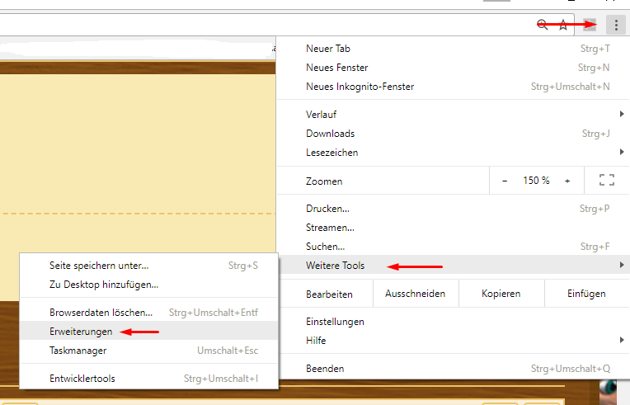The height and width of the screenshot is (405, 630).
Task: Click the zoom magnifier icon in address bar
Action: (x=542, y=25)
